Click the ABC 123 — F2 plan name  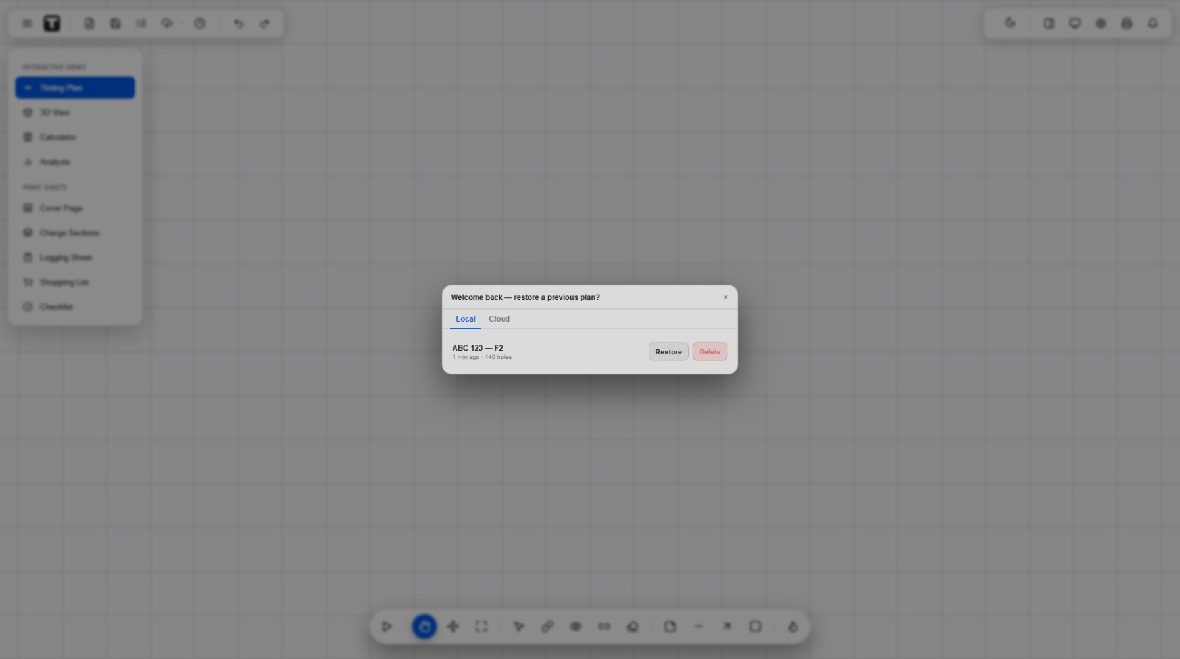click(x=478, y=348)
